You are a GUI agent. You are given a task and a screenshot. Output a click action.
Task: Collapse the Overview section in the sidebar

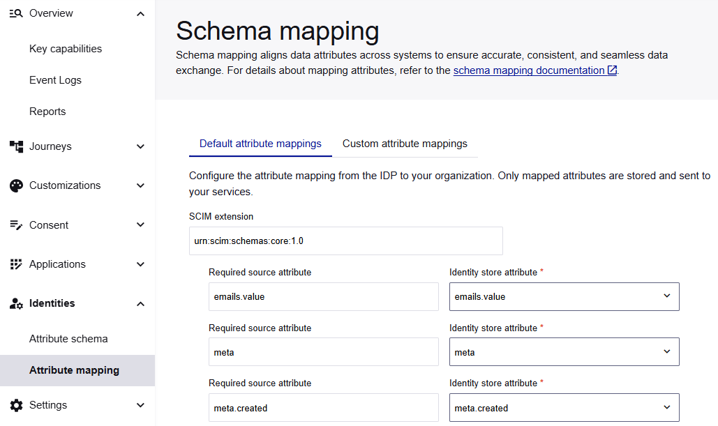pos(140,13)
